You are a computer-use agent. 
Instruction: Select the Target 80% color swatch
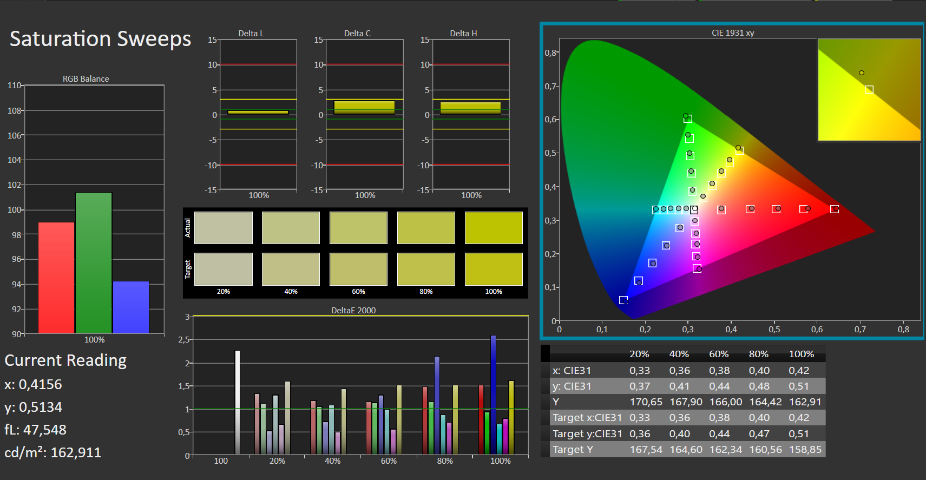[426, 269]
